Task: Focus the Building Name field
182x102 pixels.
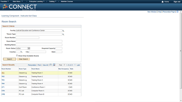Action: [39, 45]
